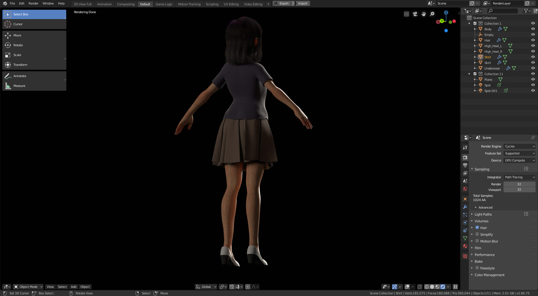Uncheck the Collection 1 checkbox
The image size is (538, 296).
point(475,24)
